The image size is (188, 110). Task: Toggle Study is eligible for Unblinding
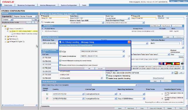click(x=107, y=76)
